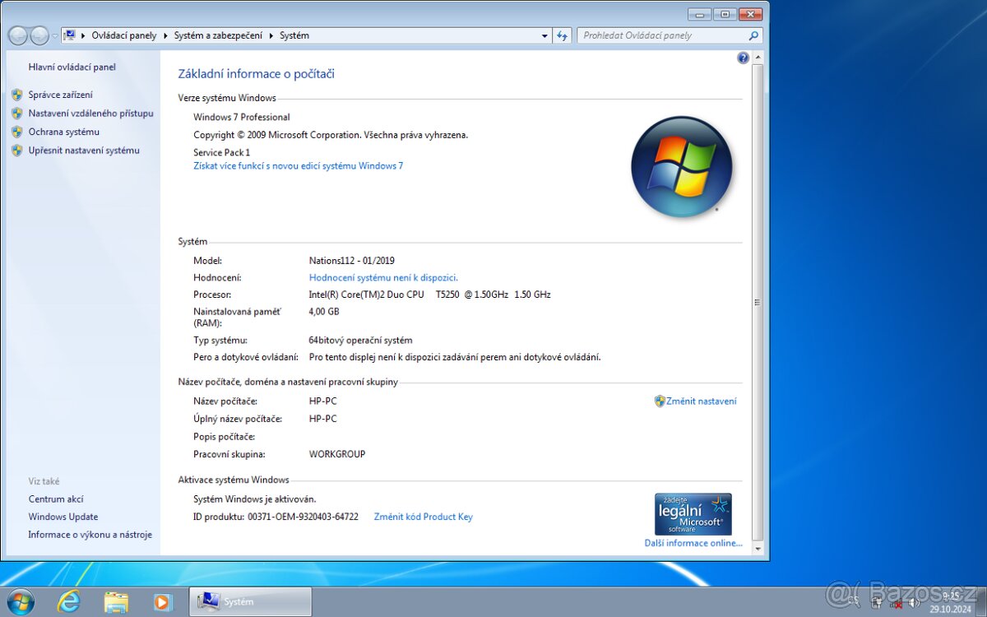The width and height of the screenshot is (987, 617).
Task: Open Další informace online link
Action: pyautogui.click(x=693, y=543)
